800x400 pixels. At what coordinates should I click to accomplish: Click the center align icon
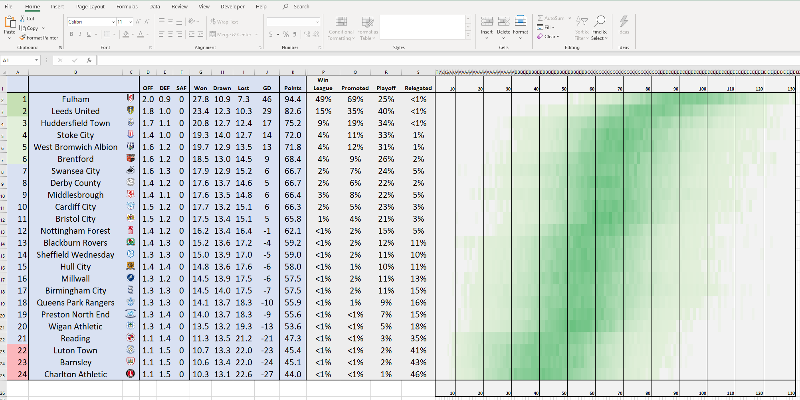coord(170,34)
